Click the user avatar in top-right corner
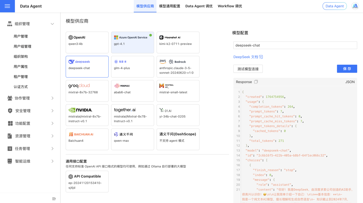The width and height of the screenshot is (363, 203). 355,6
